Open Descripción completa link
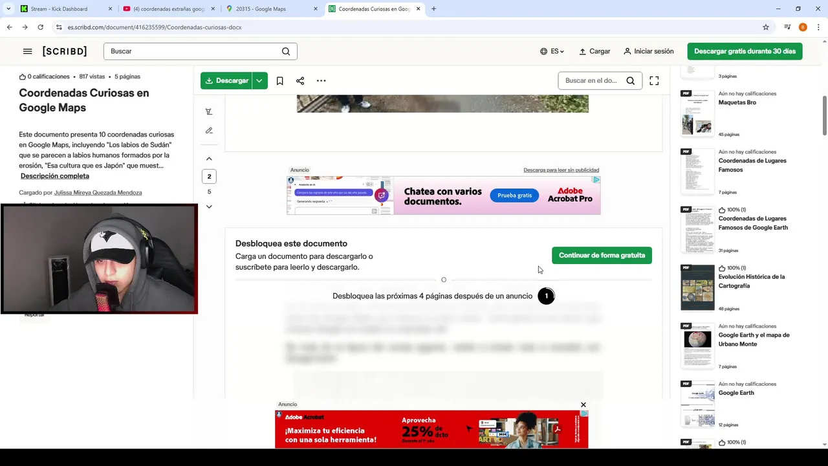 55,176
